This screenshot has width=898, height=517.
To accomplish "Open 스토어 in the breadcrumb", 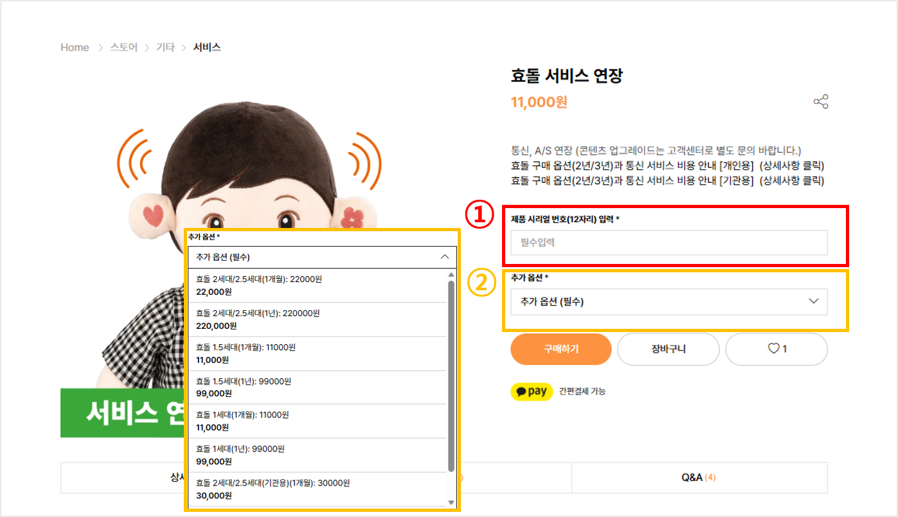I will 124,48.
